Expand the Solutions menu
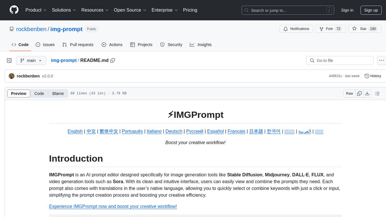This screenshot has width=386, height=217. [64, 10]
